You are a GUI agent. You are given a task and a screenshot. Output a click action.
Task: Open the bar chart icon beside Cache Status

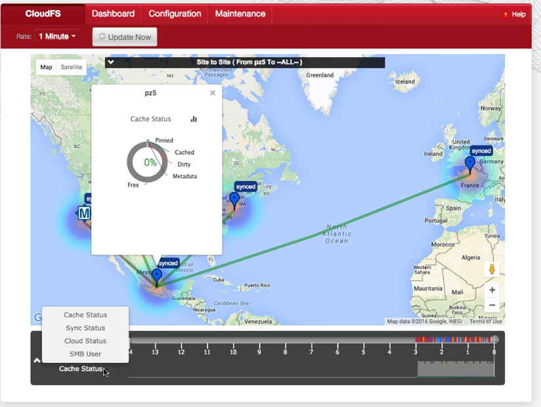[x=194, y=119]
